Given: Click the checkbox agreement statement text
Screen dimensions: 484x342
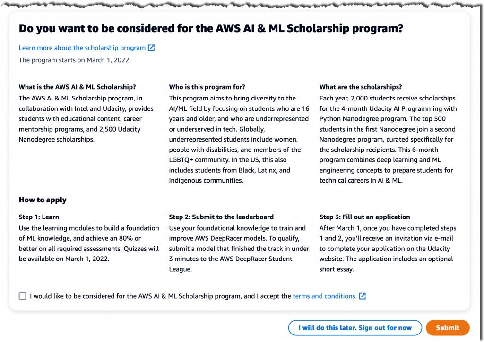Looking at the screenshot, I should coord(161,296).
